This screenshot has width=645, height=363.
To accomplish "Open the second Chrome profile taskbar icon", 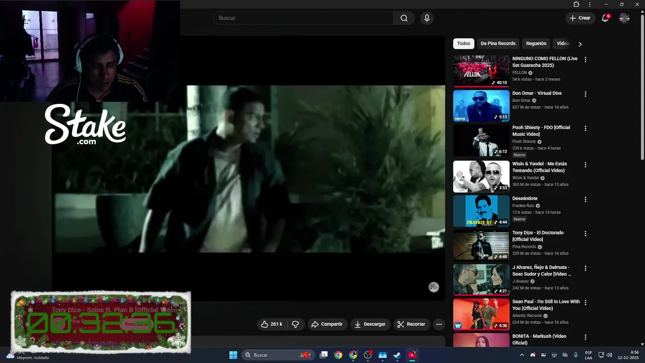I will [x=353, y=355].
